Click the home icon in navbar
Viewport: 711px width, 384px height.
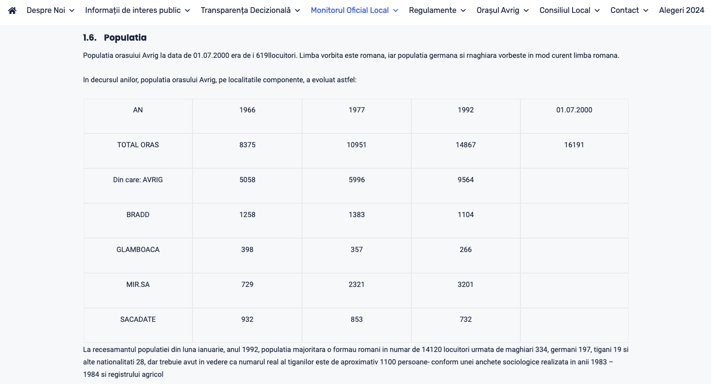click(12, 10)
